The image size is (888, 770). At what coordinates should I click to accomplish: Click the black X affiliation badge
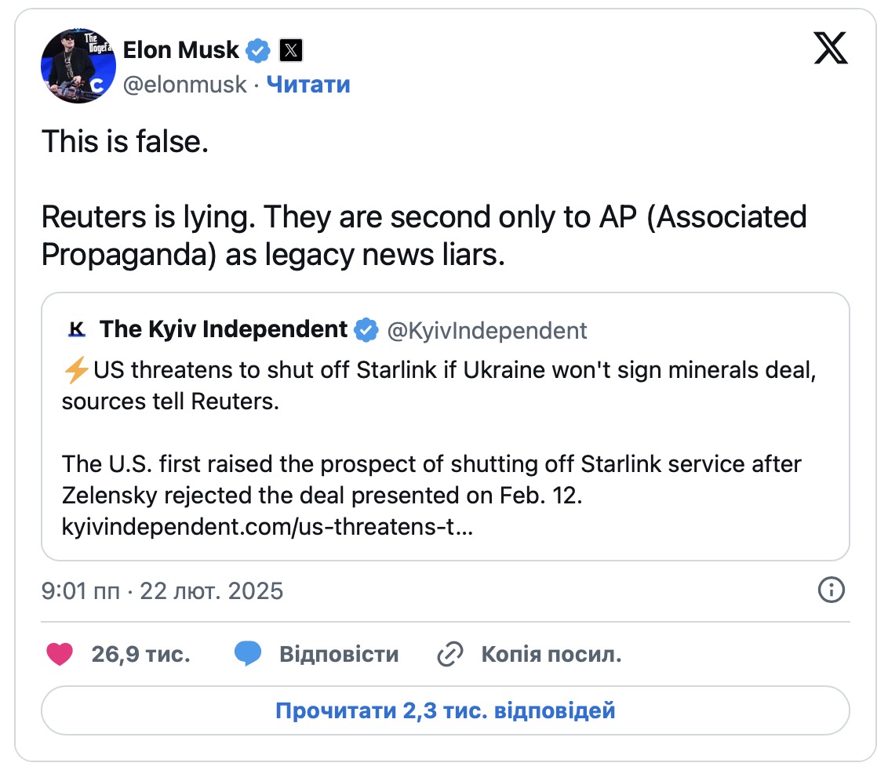coord(290,50)
